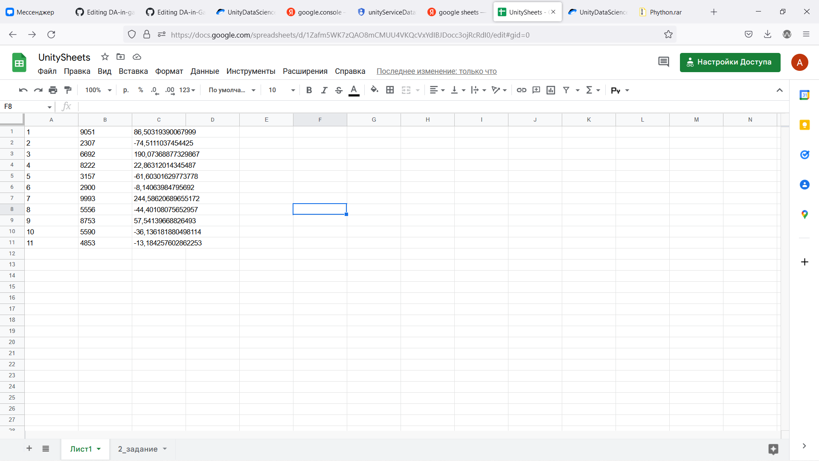Image resolution: width=819 pixels, height=461 pixels.
Task: Open the 123 number format dropdown
Action: pyautogui.click(x=187, y=90)
